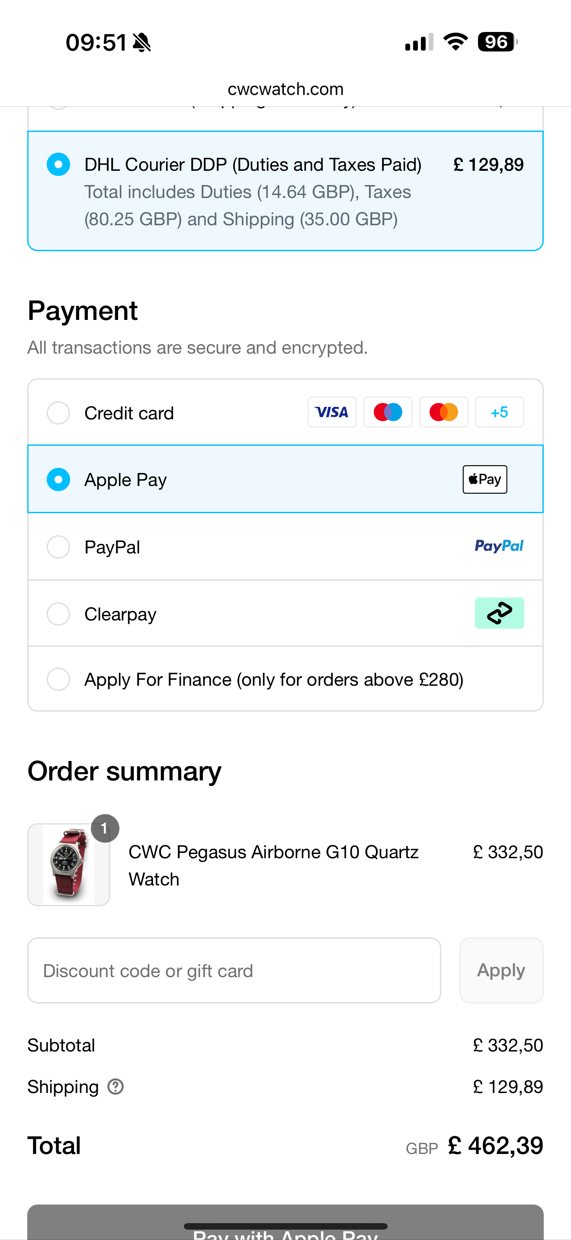The image size is (571, 1240).
Task: Open the Shipping help question mark
Action: coord(115,1087)
